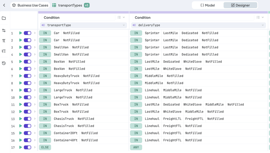Click the v1 version badge
This screenshot has height=153, width=270.
point(87,5)
